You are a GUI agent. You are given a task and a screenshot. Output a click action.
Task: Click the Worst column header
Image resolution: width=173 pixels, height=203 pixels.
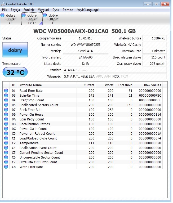click(105, 85)
